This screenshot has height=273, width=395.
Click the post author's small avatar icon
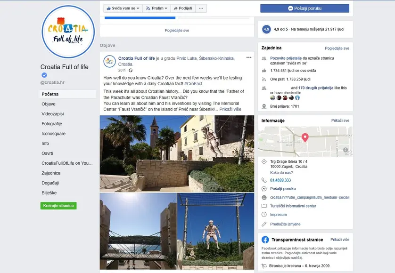click(x=110, y=61)
